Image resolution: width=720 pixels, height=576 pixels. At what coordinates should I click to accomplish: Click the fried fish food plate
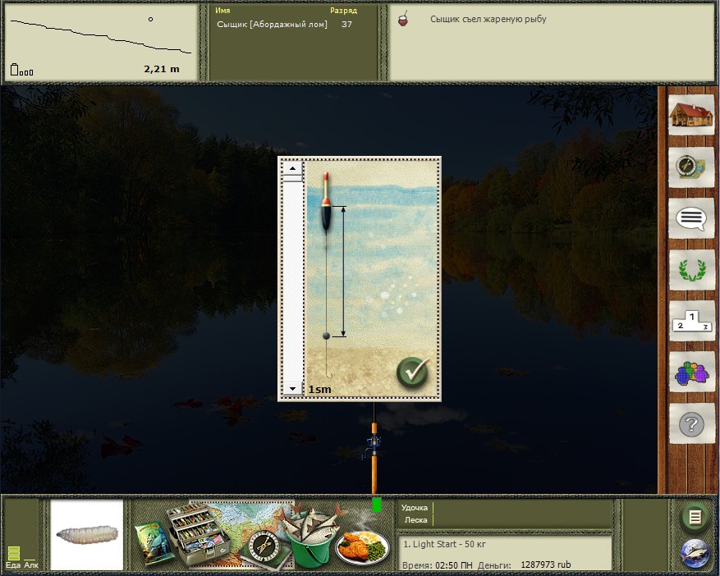pyautogui.click(x=362, y=545)
